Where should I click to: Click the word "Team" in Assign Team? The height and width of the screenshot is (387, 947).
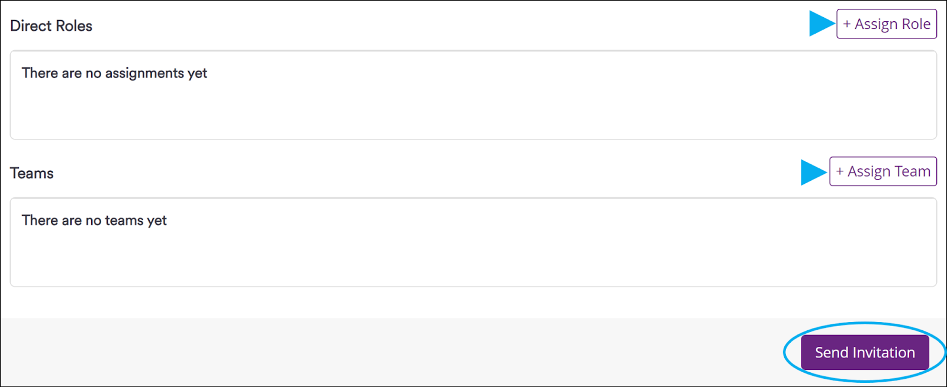(x=912, y=171)
